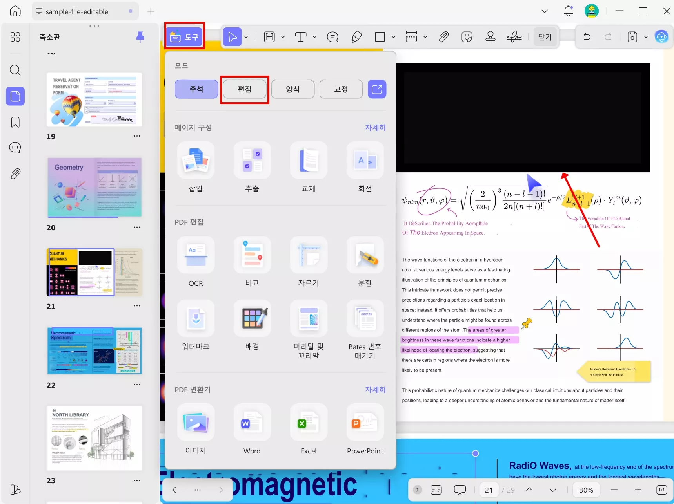Viewport: 674px width, 504px height.
Task: Undo the last action
Action: point(587,37)
